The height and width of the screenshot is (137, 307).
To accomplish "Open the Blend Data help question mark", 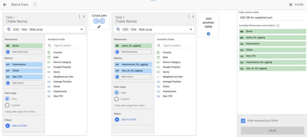I will tap(35, 5).
